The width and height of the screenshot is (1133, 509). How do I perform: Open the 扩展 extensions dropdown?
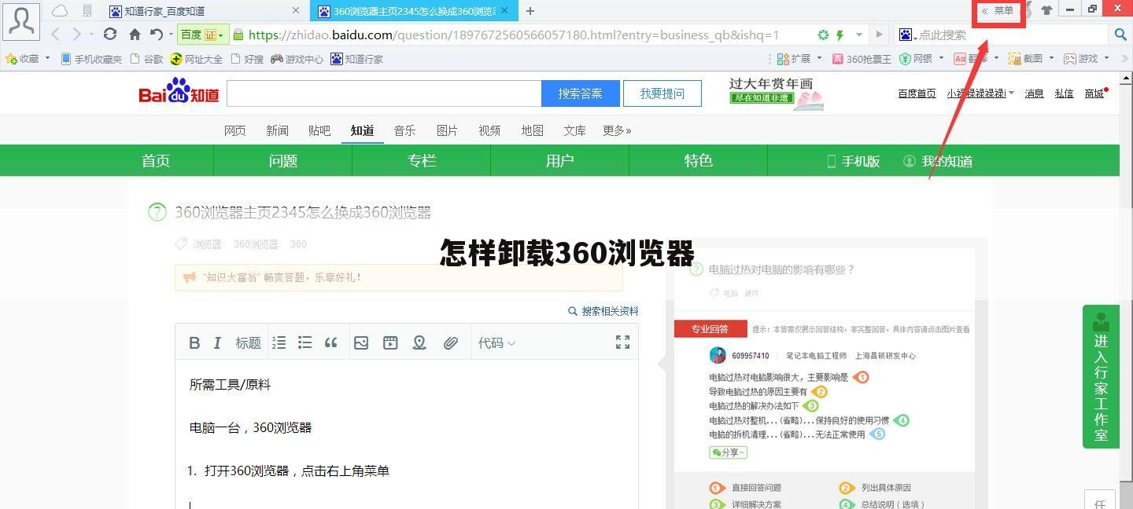pyautogui.click(x=799, y=59)
